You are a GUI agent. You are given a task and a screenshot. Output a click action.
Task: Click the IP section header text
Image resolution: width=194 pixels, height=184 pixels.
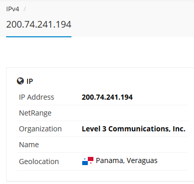pyautogui.click(x=30, y=81)
